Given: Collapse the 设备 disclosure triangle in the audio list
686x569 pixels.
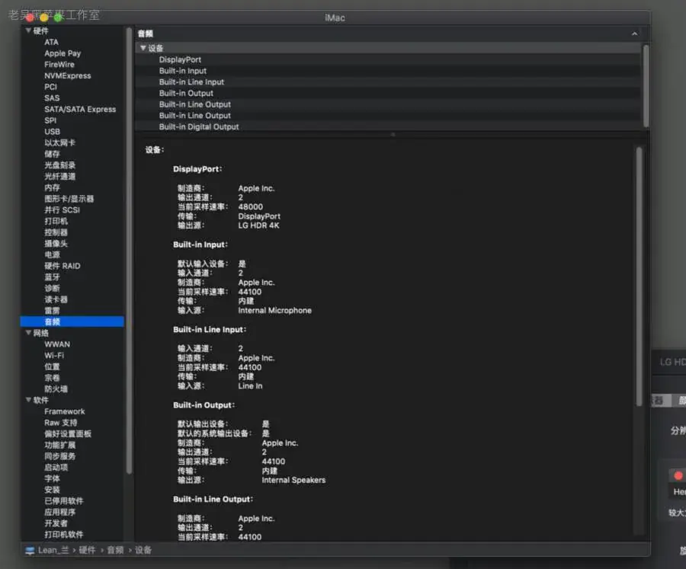Looking at the screenshot, I should (x=143, y=48).
